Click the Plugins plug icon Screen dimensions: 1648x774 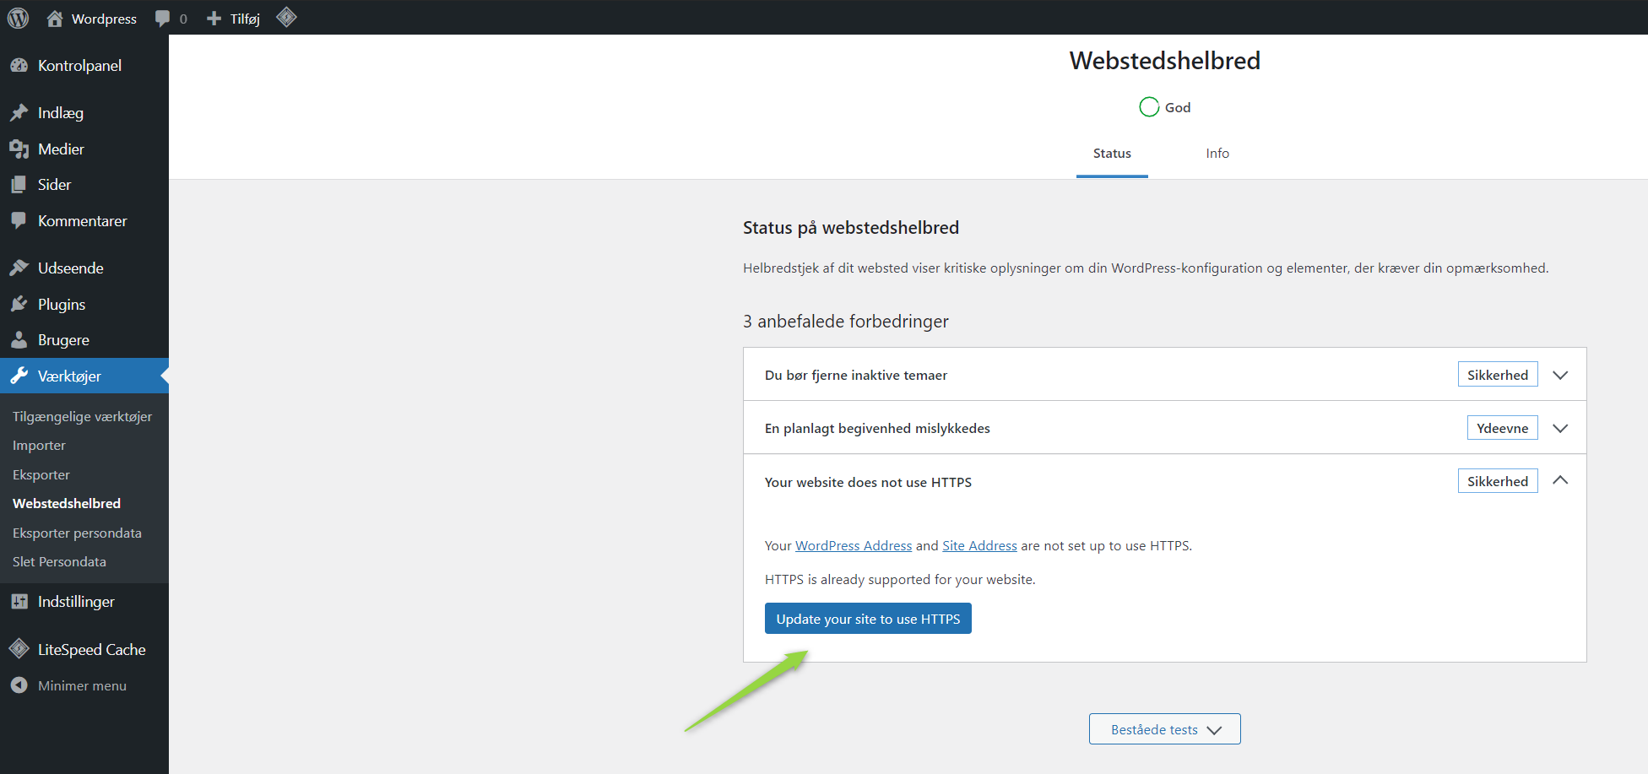coord(19,304)
